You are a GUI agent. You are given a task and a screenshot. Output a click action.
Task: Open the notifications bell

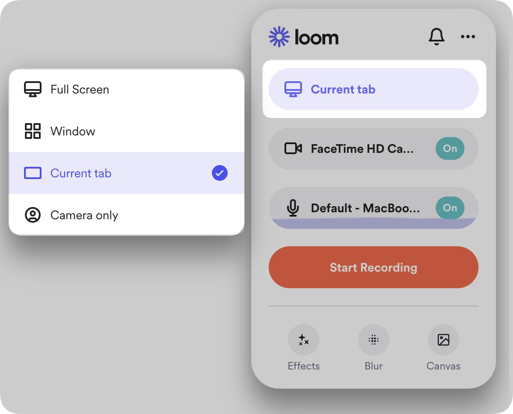coord(437,36)
